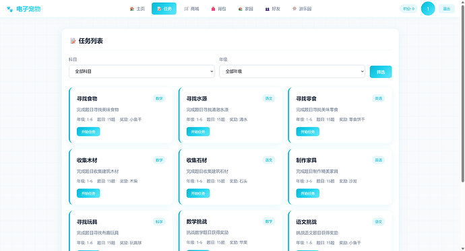
Task: Start the 寻找食物 task
Action: tap(88, 132)
